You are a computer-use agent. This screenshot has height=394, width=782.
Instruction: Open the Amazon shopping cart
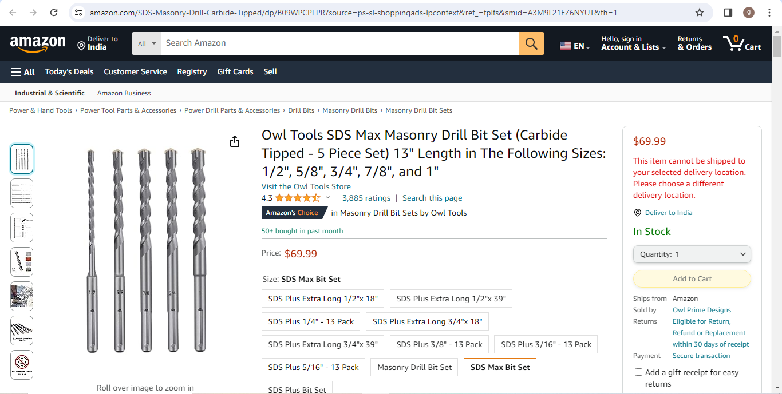pos(742,42)
